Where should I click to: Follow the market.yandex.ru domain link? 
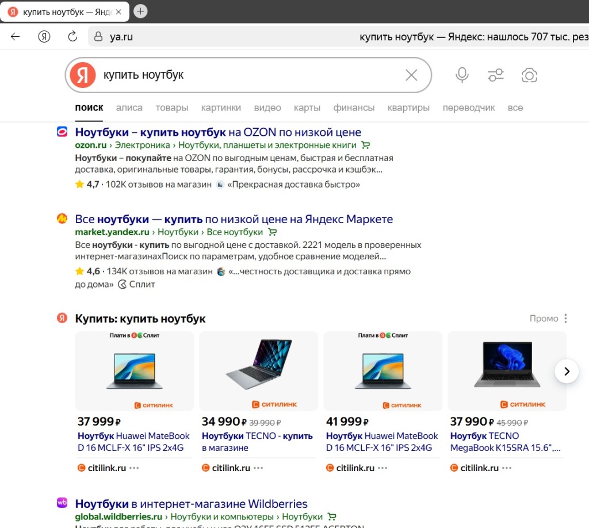click(112, 232)
